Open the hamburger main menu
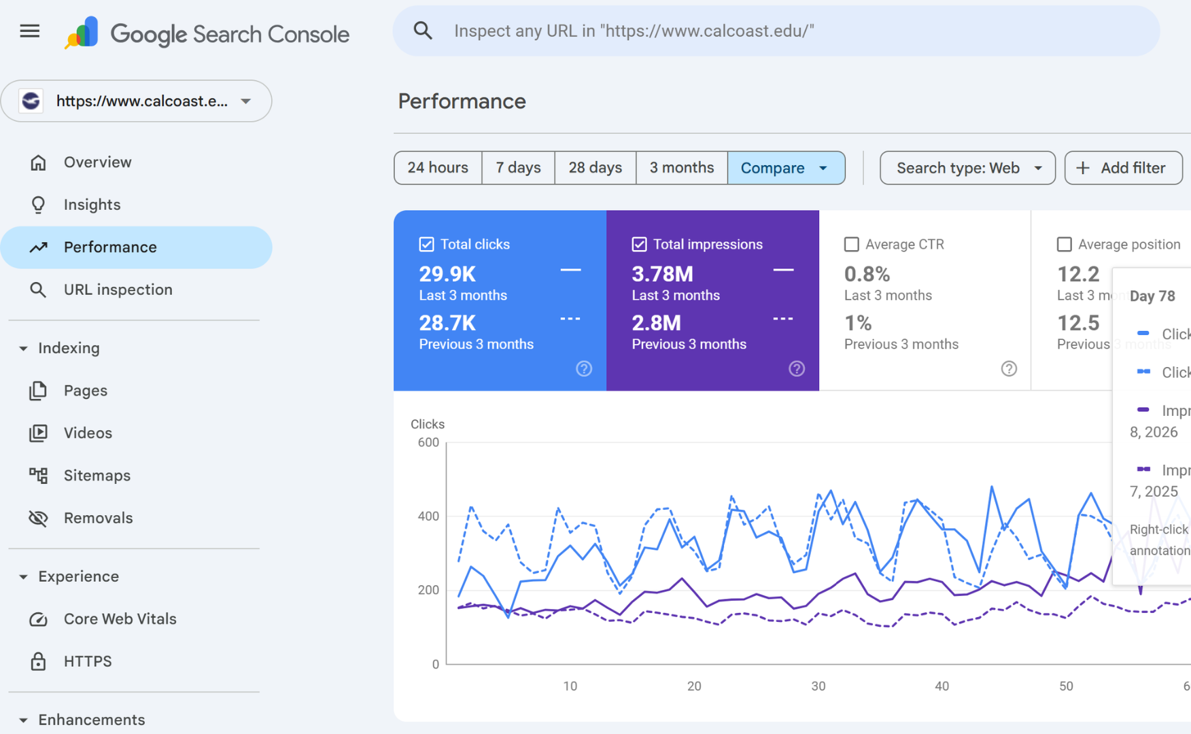 [30, 31]
